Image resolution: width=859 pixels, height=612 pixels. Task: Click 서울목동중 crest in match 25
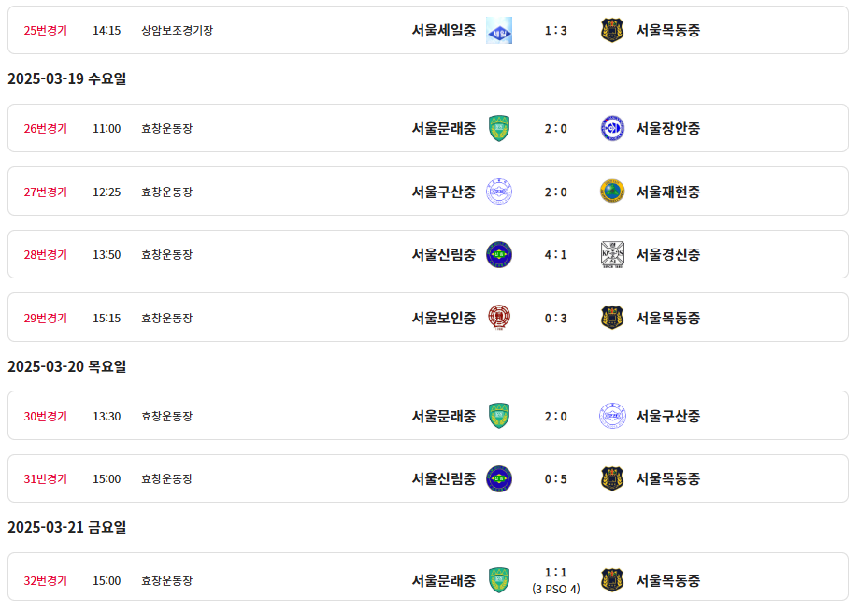point(612,30)
